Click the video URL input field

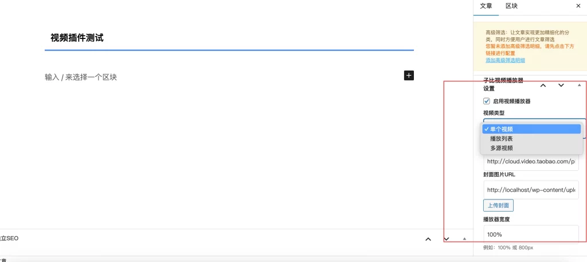(530, 162)
